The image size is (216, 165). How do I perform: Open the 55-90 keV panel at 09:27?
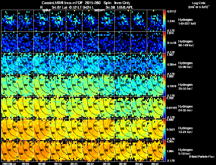pyautogui.click(x=90, y=64)
